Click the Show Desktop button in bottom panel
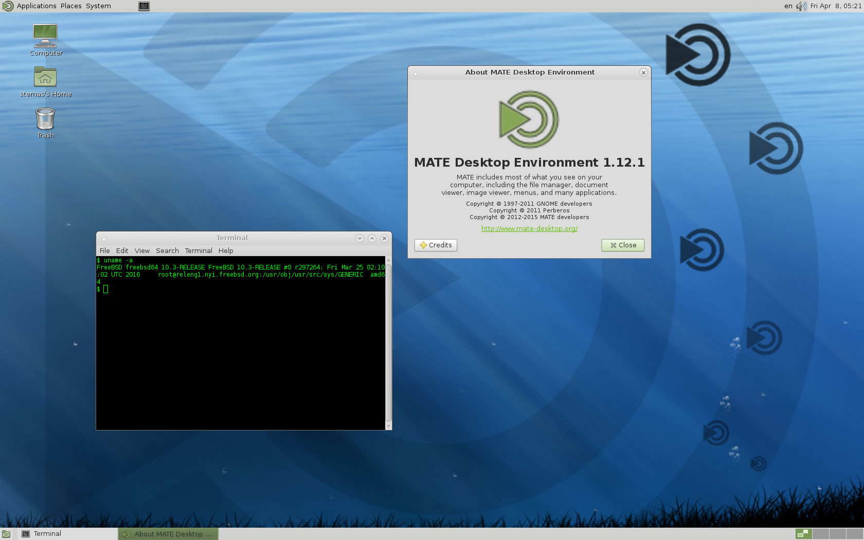864x540 pixels. click(x=6, y=534)
